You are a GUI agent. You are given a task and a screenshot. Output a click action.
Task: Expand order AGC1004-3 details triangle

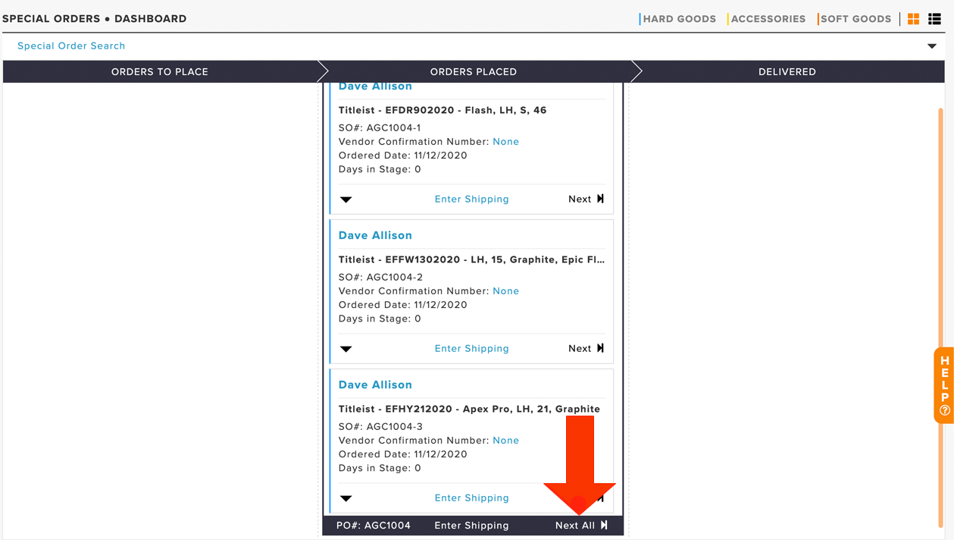(x=346, y=498)
